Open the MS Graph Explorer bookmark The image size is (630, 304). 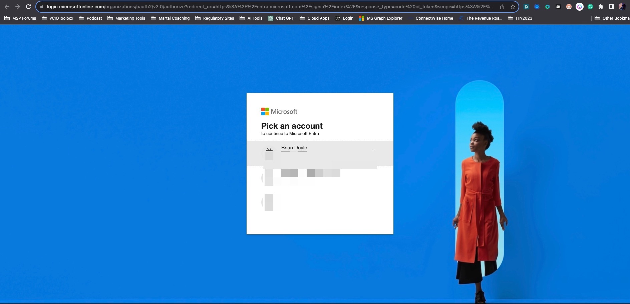point(381,18)
